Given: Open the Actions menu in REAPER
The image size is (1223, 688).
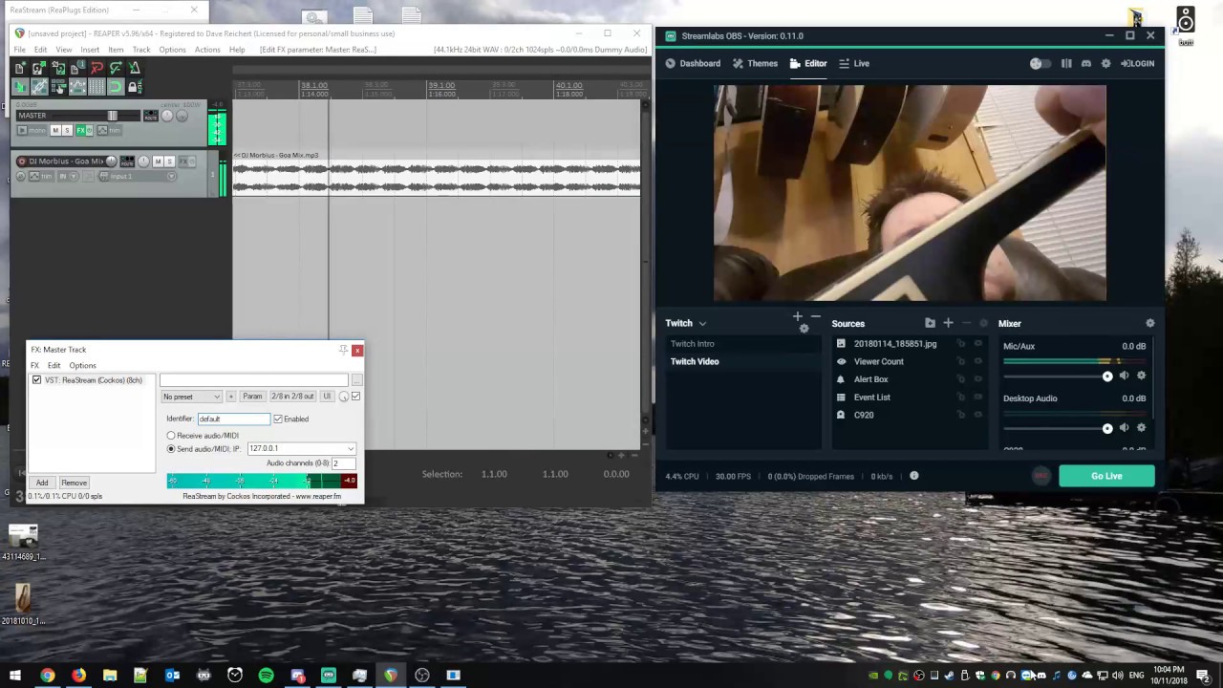Looking at the screenshot, I should (207, 50).
